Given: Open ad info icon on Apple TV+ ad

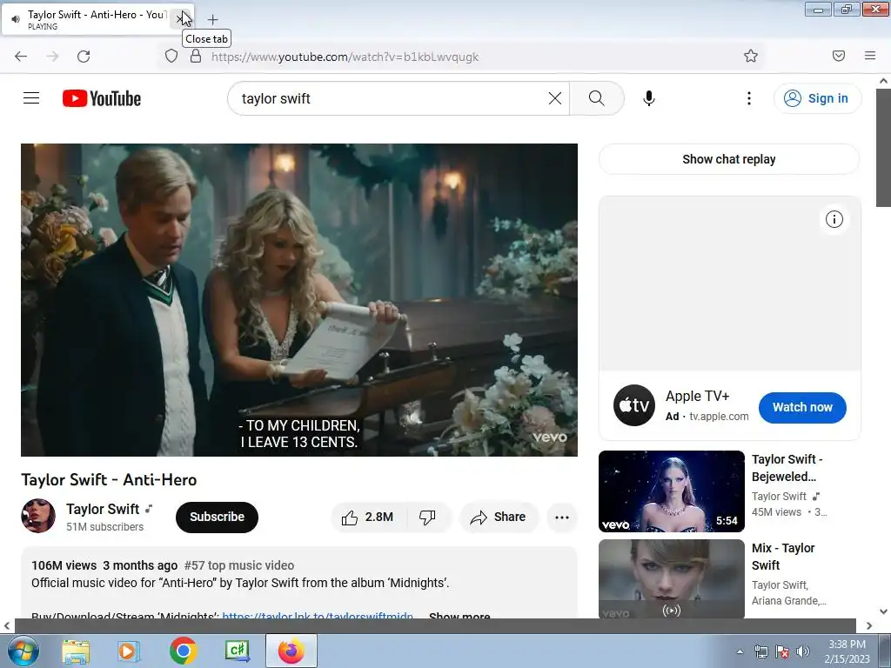Looking at the screenshot, I should click(834, 219).
